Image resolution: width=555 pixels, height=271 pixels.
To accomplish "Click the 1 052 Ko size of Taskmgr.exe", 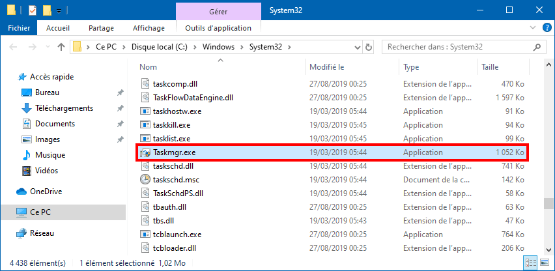I will (x=510, y=152).
